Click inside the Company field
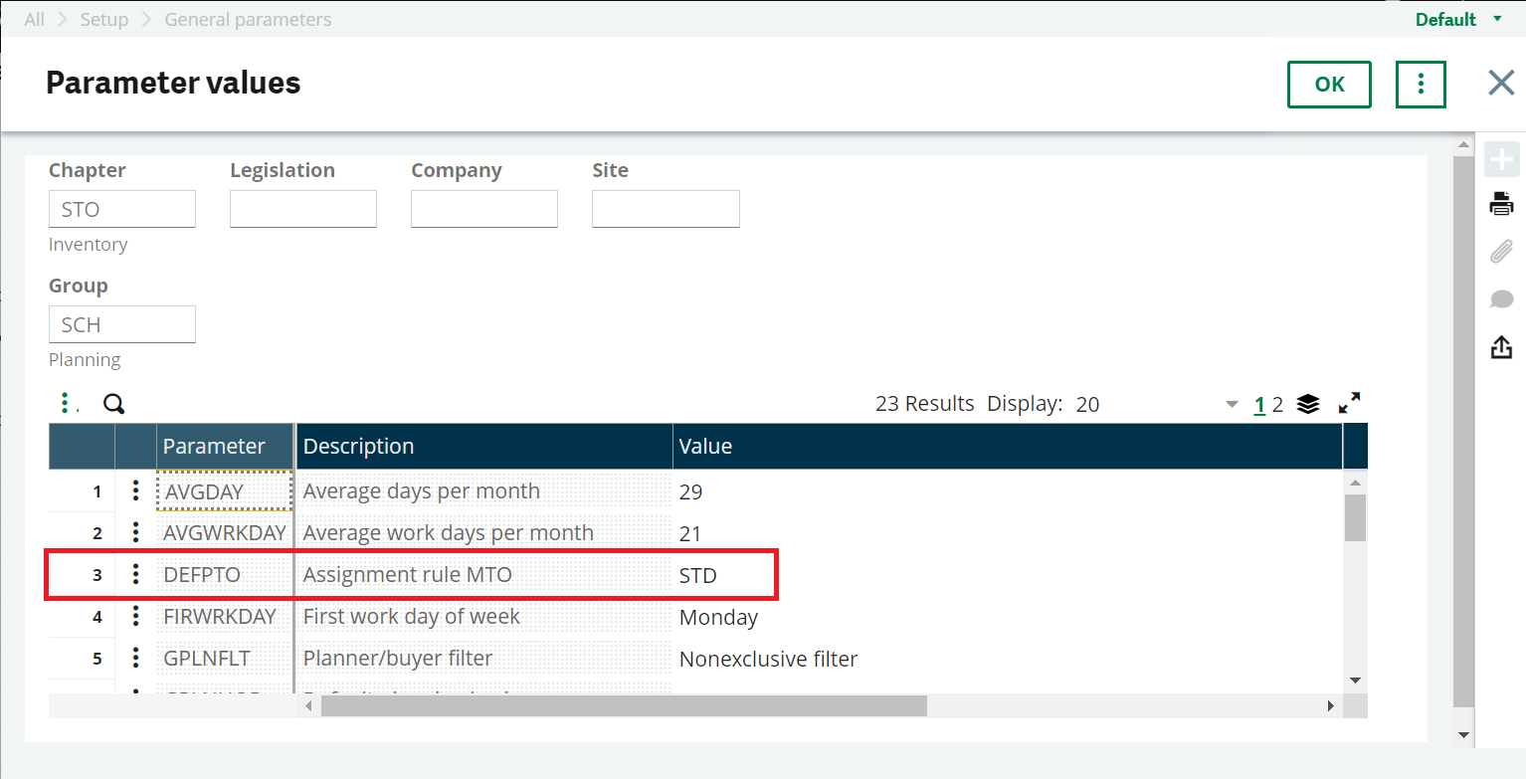This screenshot has width=1526, height=779. tap(484, 209)
